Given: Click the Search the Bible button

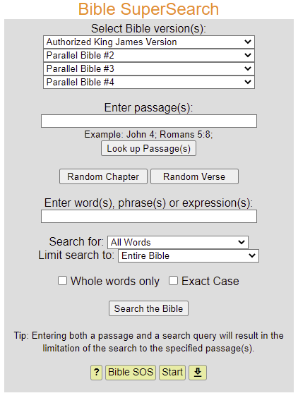Looking at the screenshot, I should pyautogui.click(x=148, y=308).
